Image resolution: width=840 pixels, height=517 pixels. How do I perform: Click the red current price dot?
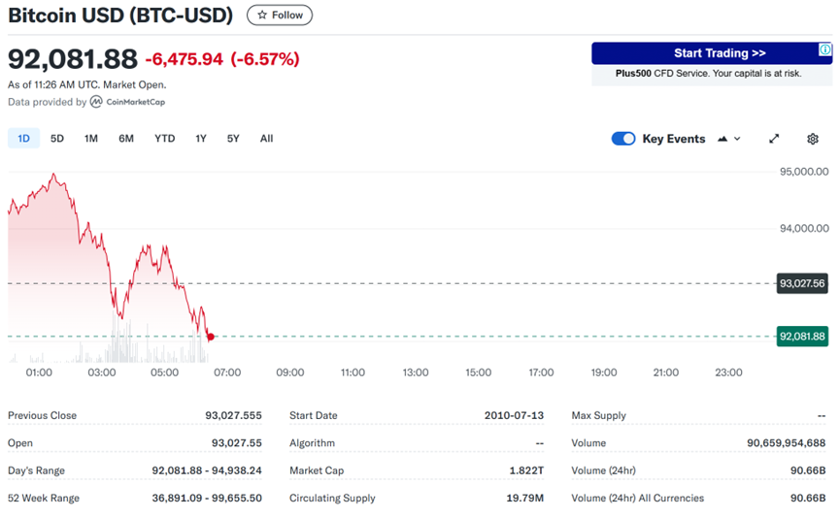coord(211,337)
